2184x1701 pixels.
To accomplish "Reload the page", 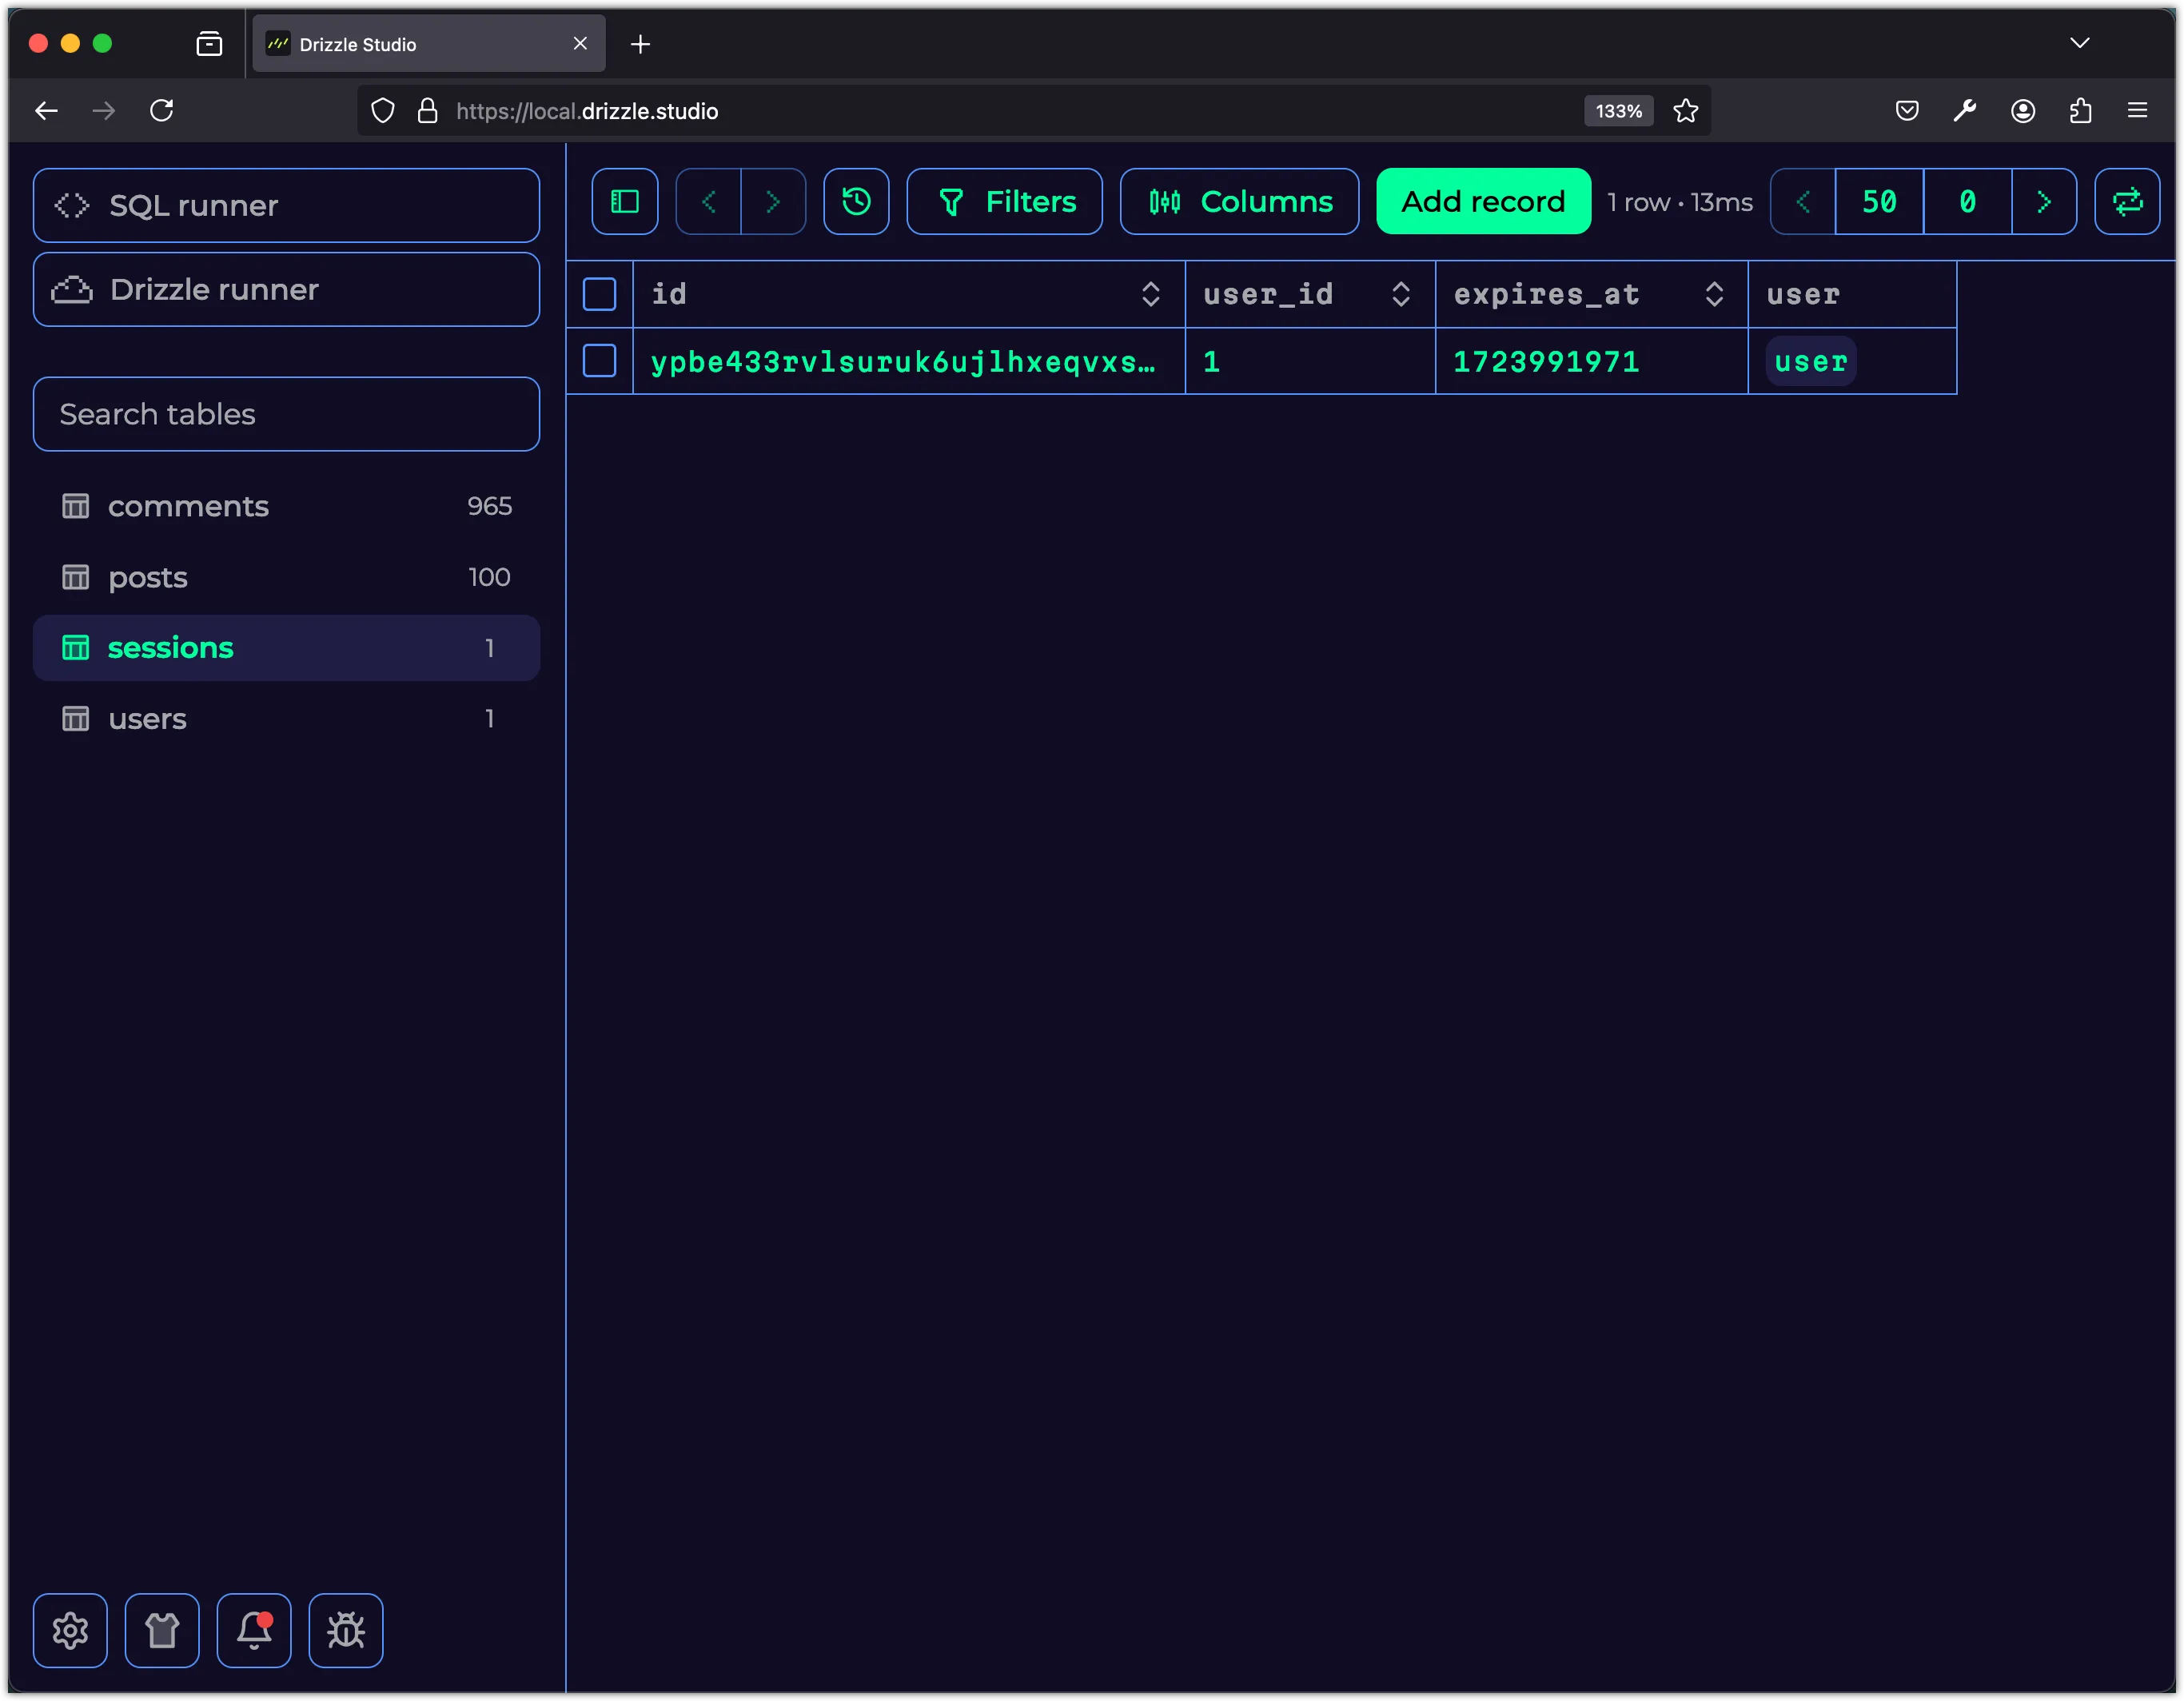I will tap(162, 110).
